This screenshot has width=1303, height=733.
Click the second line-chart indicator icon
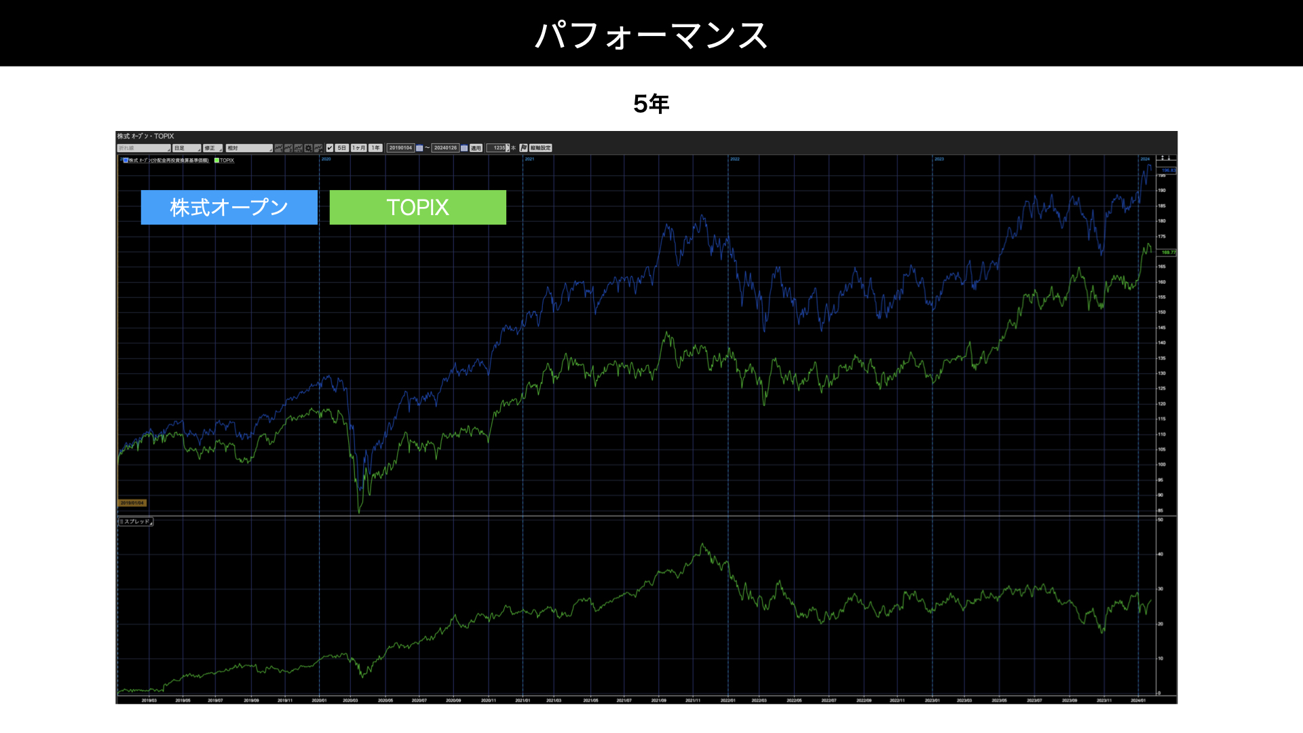click(x=288, y=148)
